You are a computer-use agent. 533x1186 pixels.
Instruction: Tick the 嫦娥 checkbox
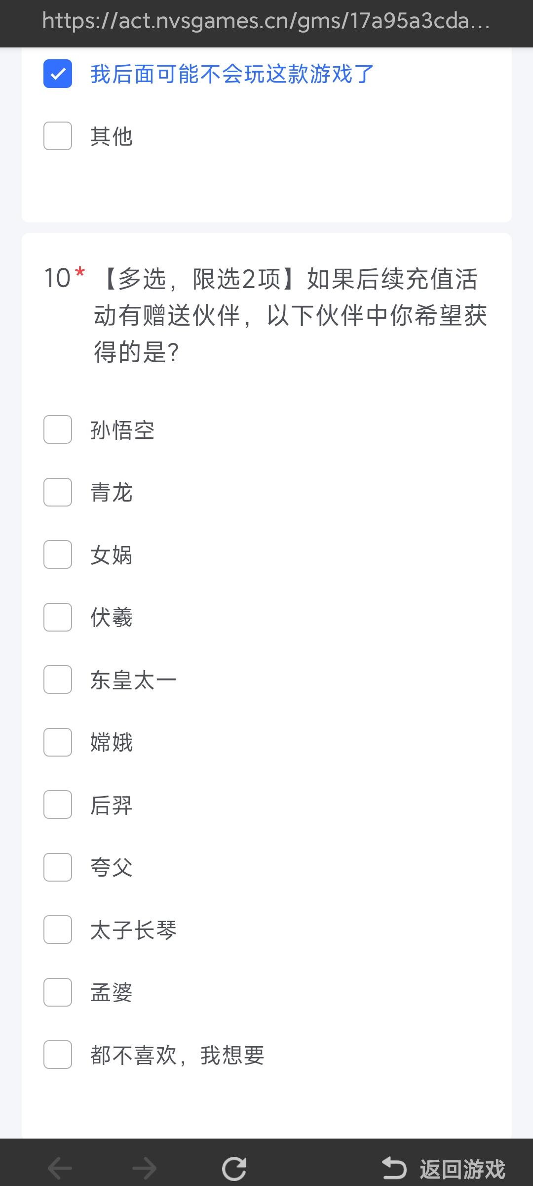pyautogui.click(x=58, y=742)
